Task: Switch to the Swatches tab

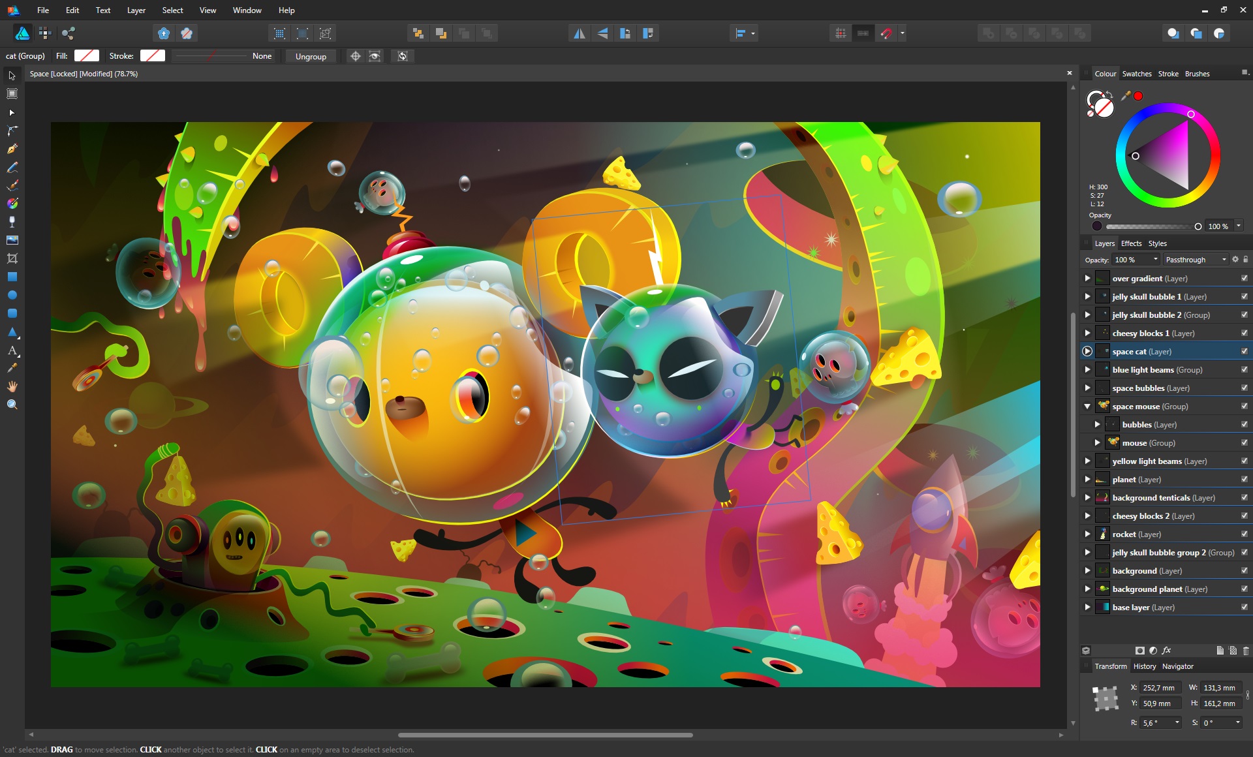Action: pos(1136,74)
